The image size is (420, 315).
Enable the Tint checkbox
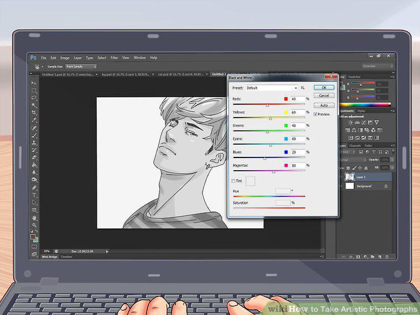(233, 181)
